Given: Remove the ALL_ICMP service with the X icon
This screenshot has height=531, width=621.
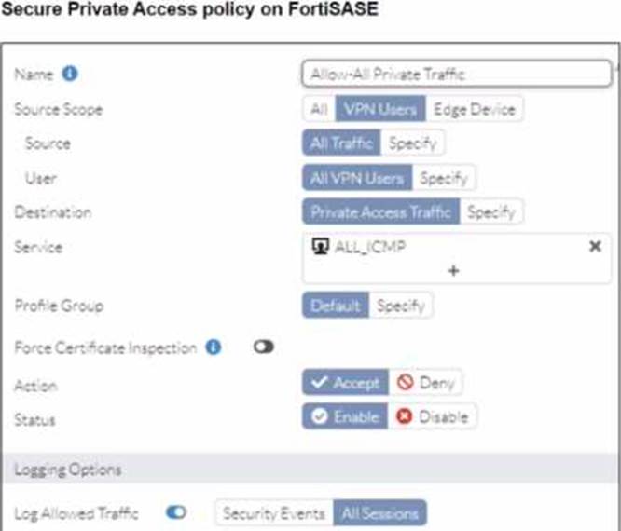Looking at the screenshot, I should pyautogui.click(x=595, y=247).
